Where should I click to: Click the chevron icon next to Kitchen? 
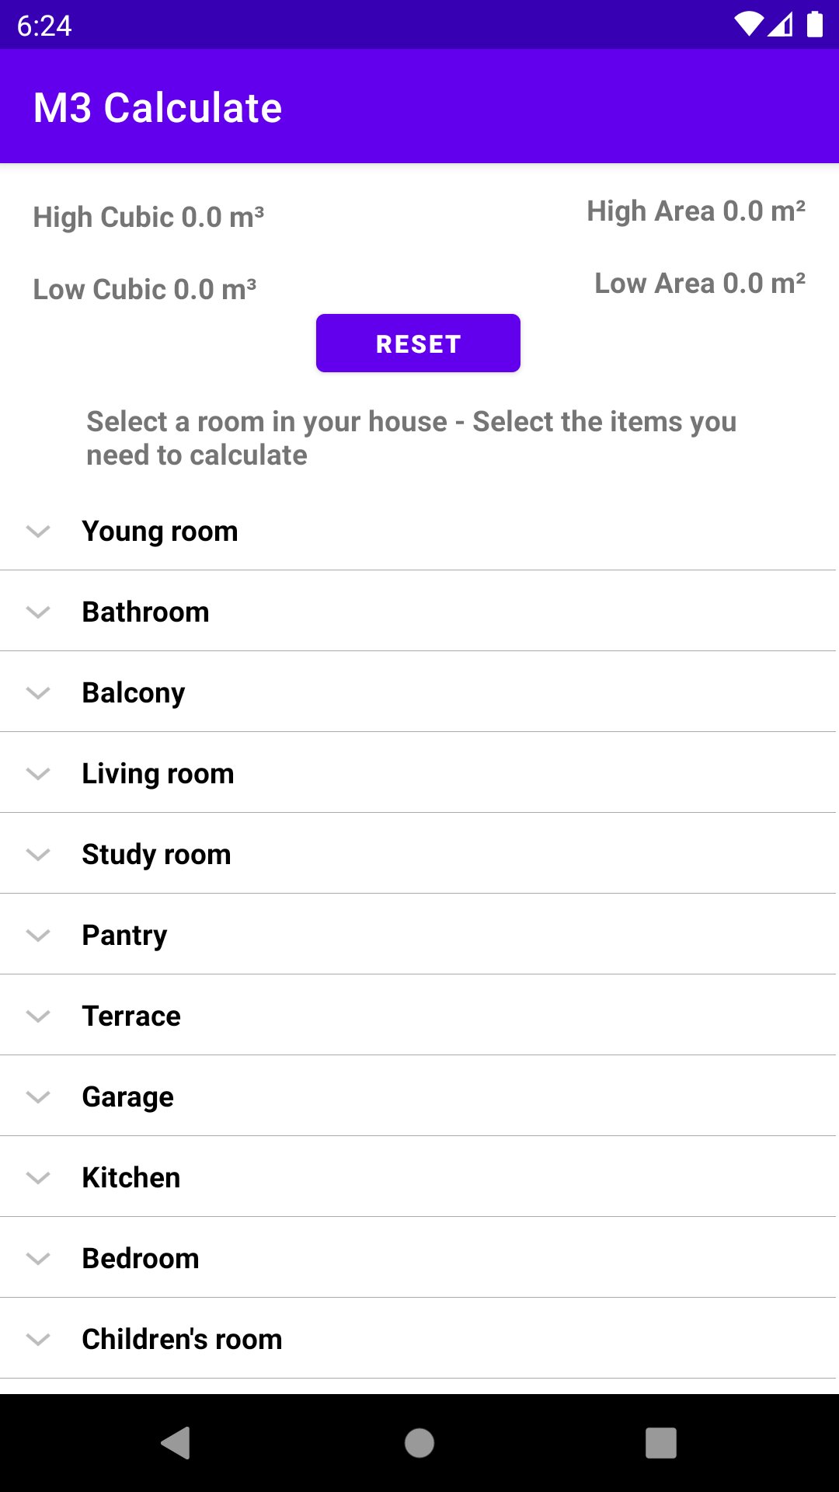(38, 1178)
